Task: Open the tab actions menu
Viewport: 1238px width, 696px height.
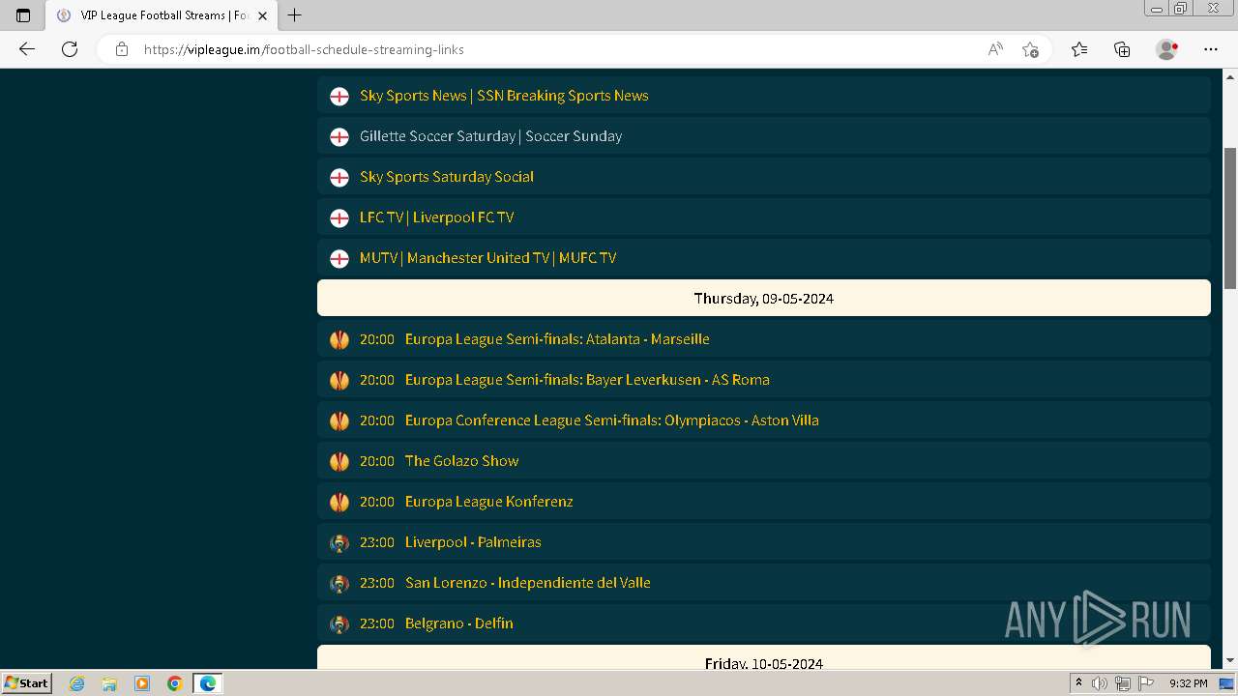Action: (x=23, y=15)
